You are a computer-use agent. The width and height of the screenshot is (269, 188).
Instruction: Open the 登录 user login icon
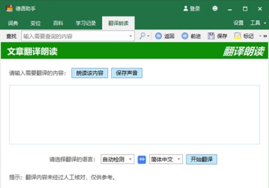click(x=186, y=9)
